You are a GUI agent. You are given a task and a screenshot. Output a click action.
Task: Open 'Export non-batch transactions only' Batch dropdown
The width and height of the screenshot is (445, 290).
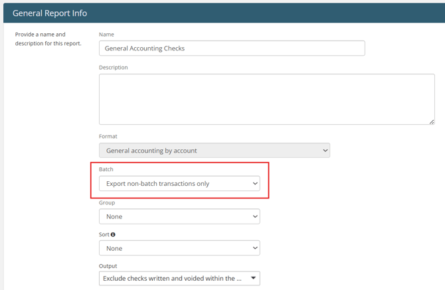(x=179, y=183)
